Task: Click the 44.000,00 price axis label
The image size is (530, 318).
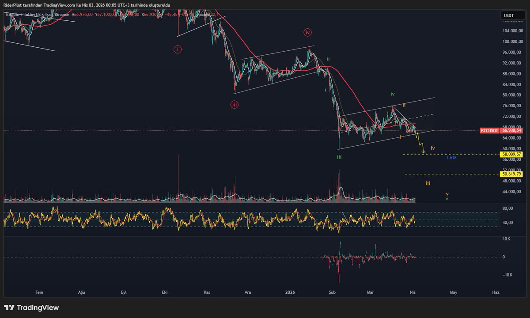Action: pos(513,192)
